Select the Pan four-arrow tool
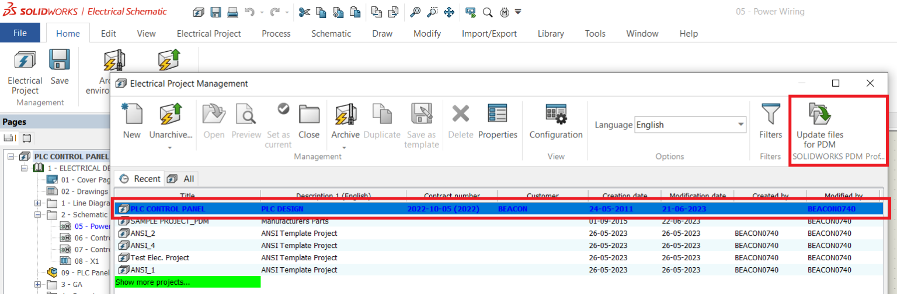The image size is (897, 294). pyautogui.click(x=449, y=12)
